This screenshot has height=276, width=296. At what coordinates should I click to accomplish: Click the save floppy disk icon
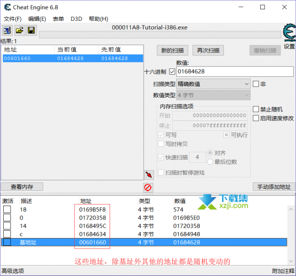pos(31,30)
